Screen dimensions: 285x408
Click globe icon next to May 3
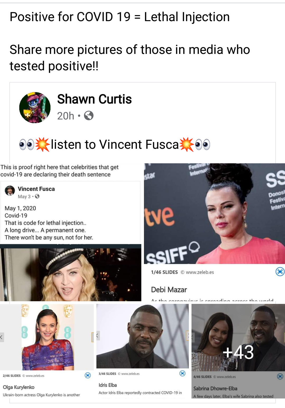click(x=37, y=196)
